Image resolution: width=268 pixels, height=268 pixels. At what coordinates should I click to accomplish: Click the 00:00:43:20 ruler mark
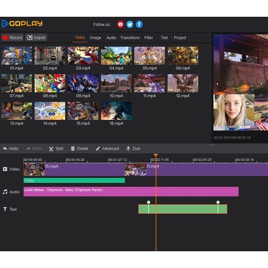[75, 159]
